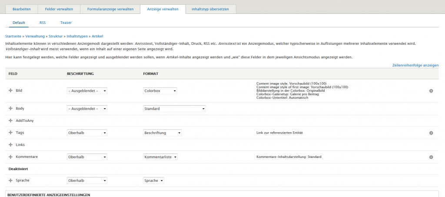Go to Inhaltstypen breadcrumb link
The width and height of the screenshot is (445, 197).
pos(78,36)
